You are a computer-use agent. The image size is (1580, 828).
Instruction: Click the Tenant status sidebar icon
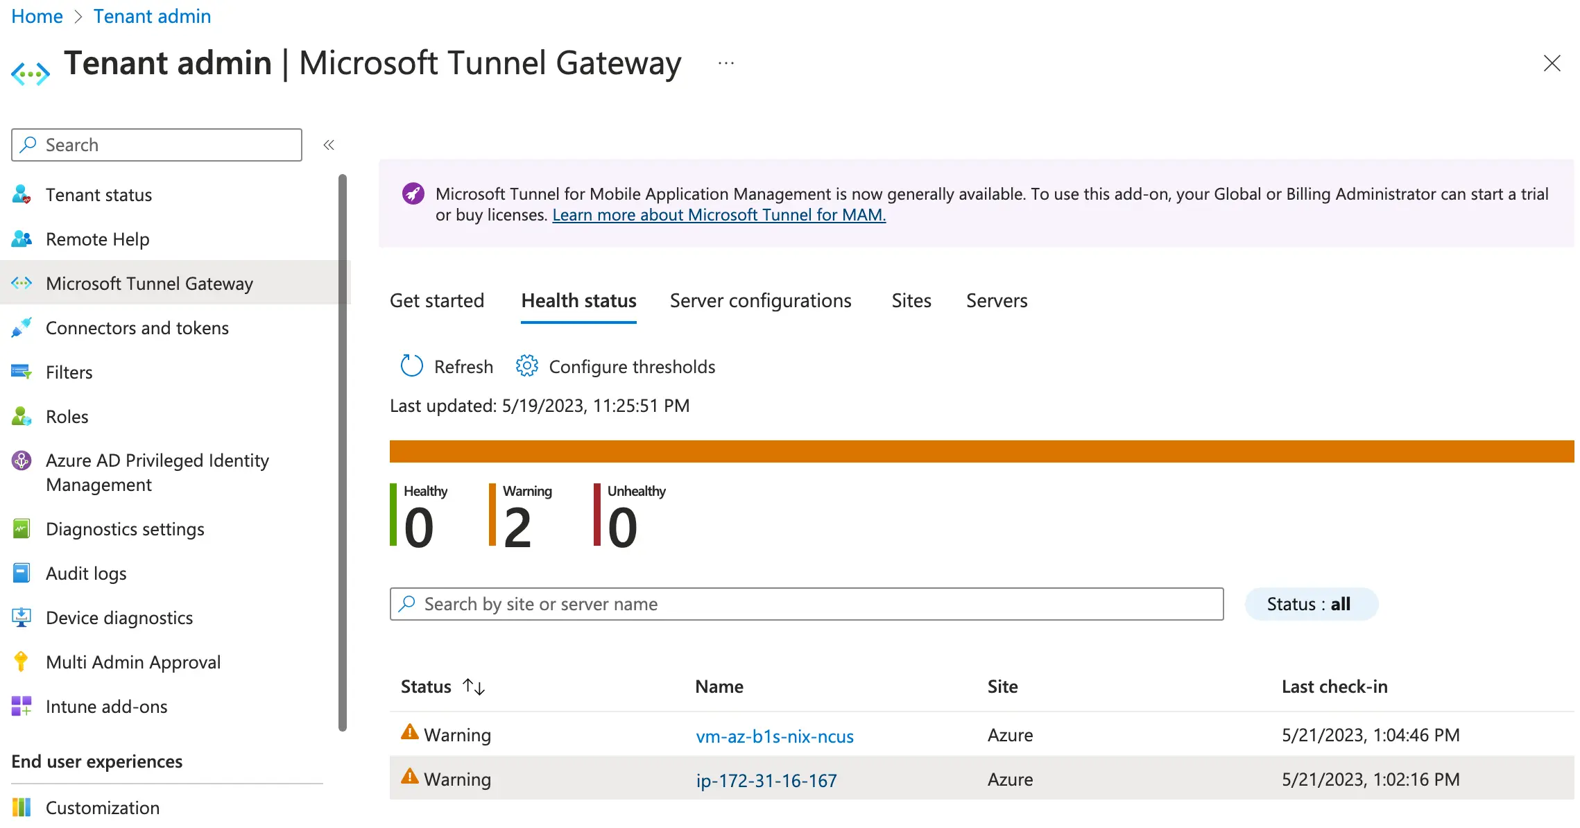click(x=22, y=195)
